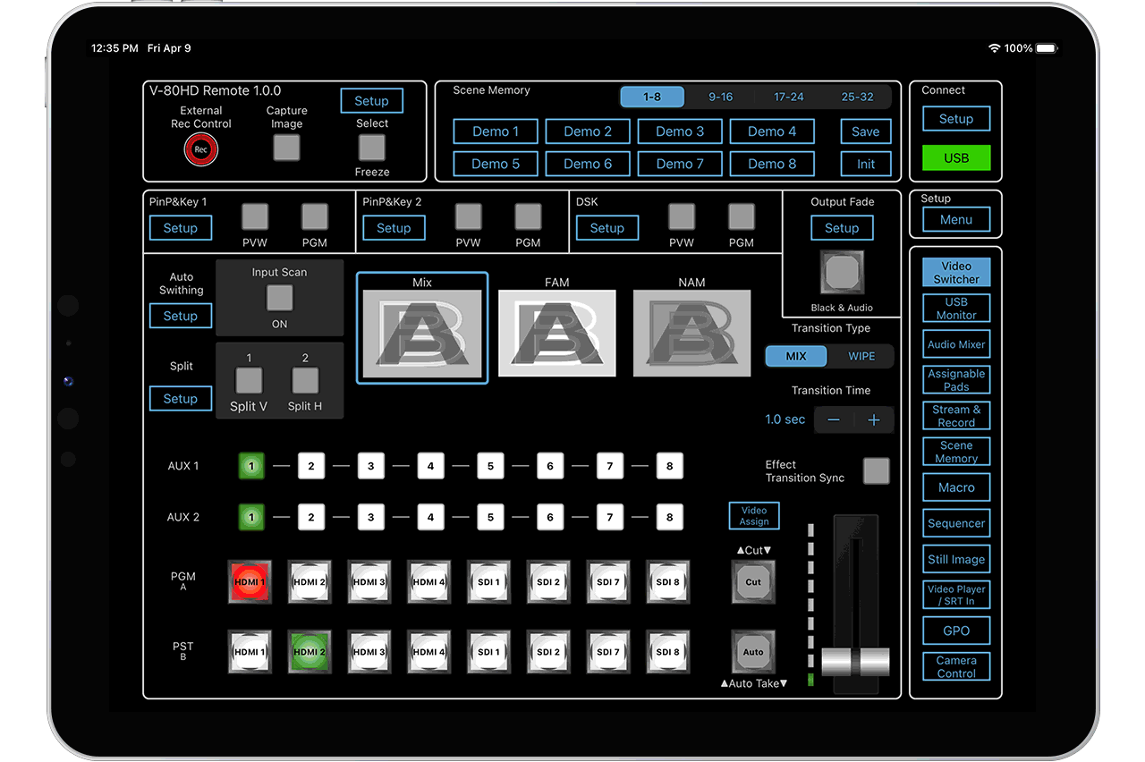Increase transition time with plus button
Screen dimensions: 1145x762
tap(874, 420)
